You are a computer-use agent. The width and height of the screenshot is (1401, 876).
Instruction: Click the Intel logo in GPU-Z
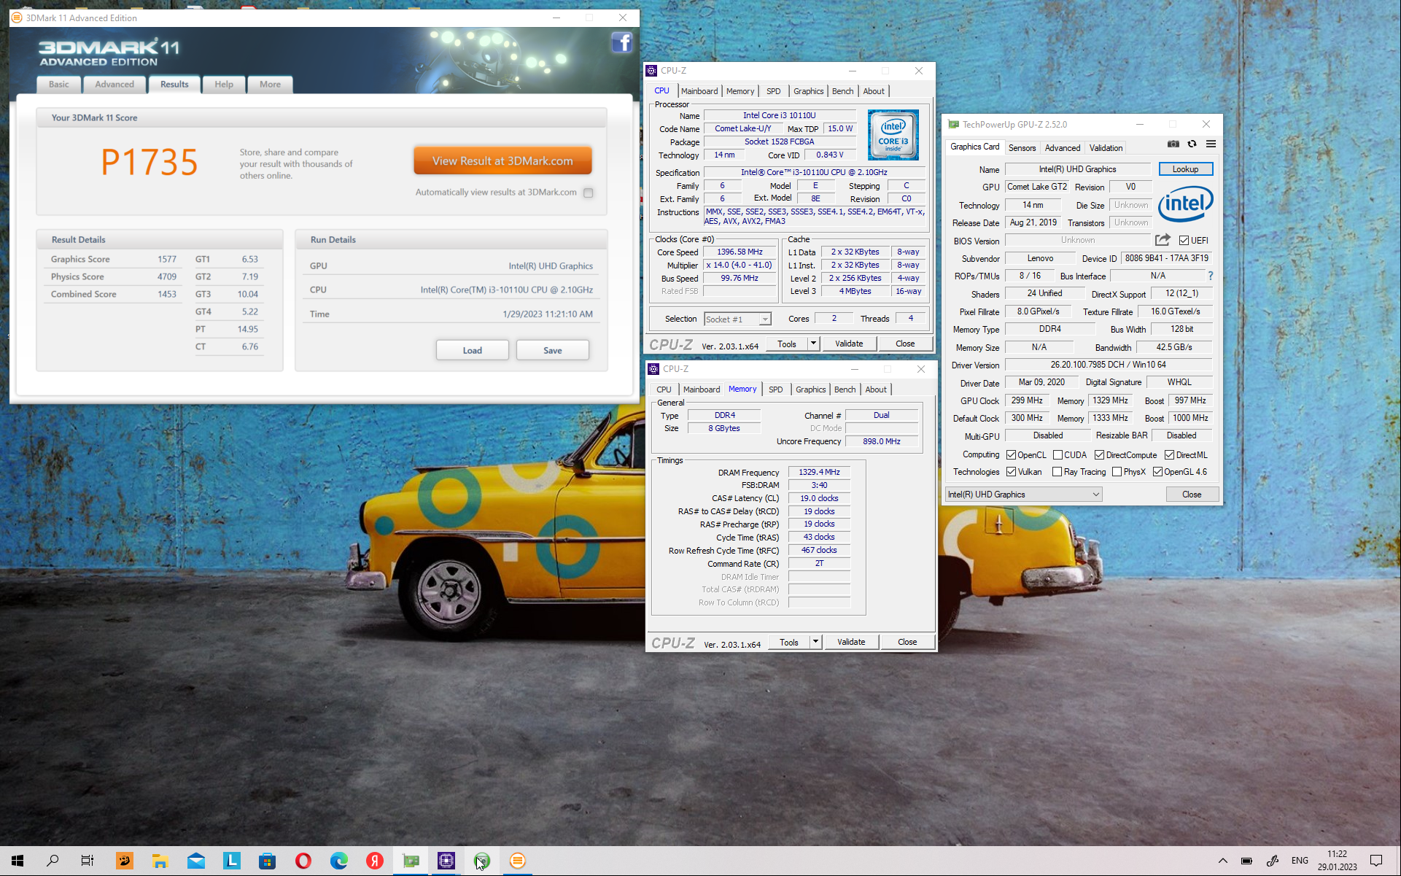pos(1186,204)
